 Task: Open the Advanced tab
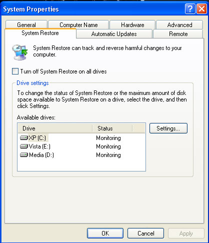click(179, 24)
